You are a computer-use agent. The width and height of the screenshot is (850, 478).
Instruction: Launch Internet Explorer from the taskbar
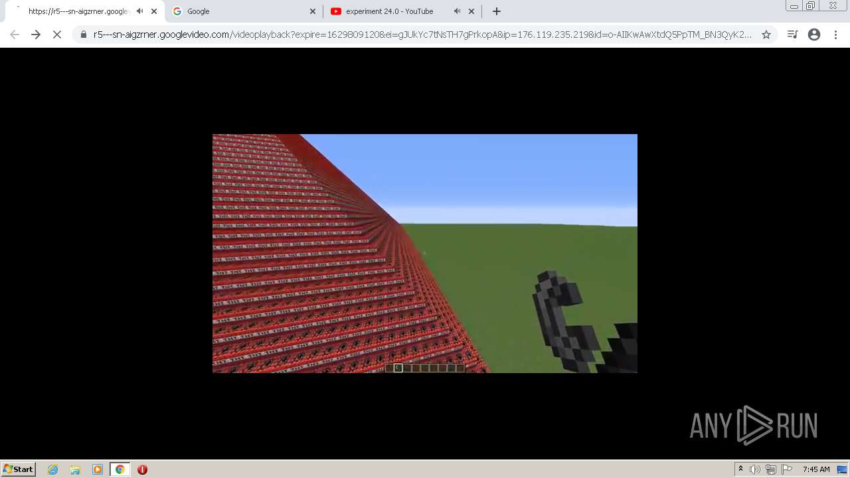(x=53, y=469)
